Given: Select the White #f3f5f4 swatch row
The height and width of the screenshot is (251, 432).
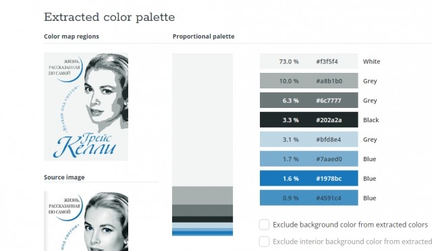Looking at the screenshot, I should pos(309,61).
